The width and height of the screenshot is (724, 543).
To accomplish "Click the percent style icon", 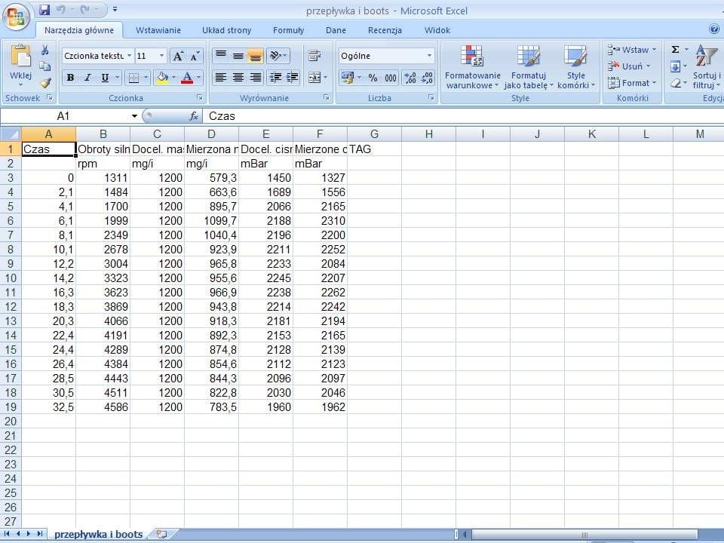I will [x=373, y=78].
